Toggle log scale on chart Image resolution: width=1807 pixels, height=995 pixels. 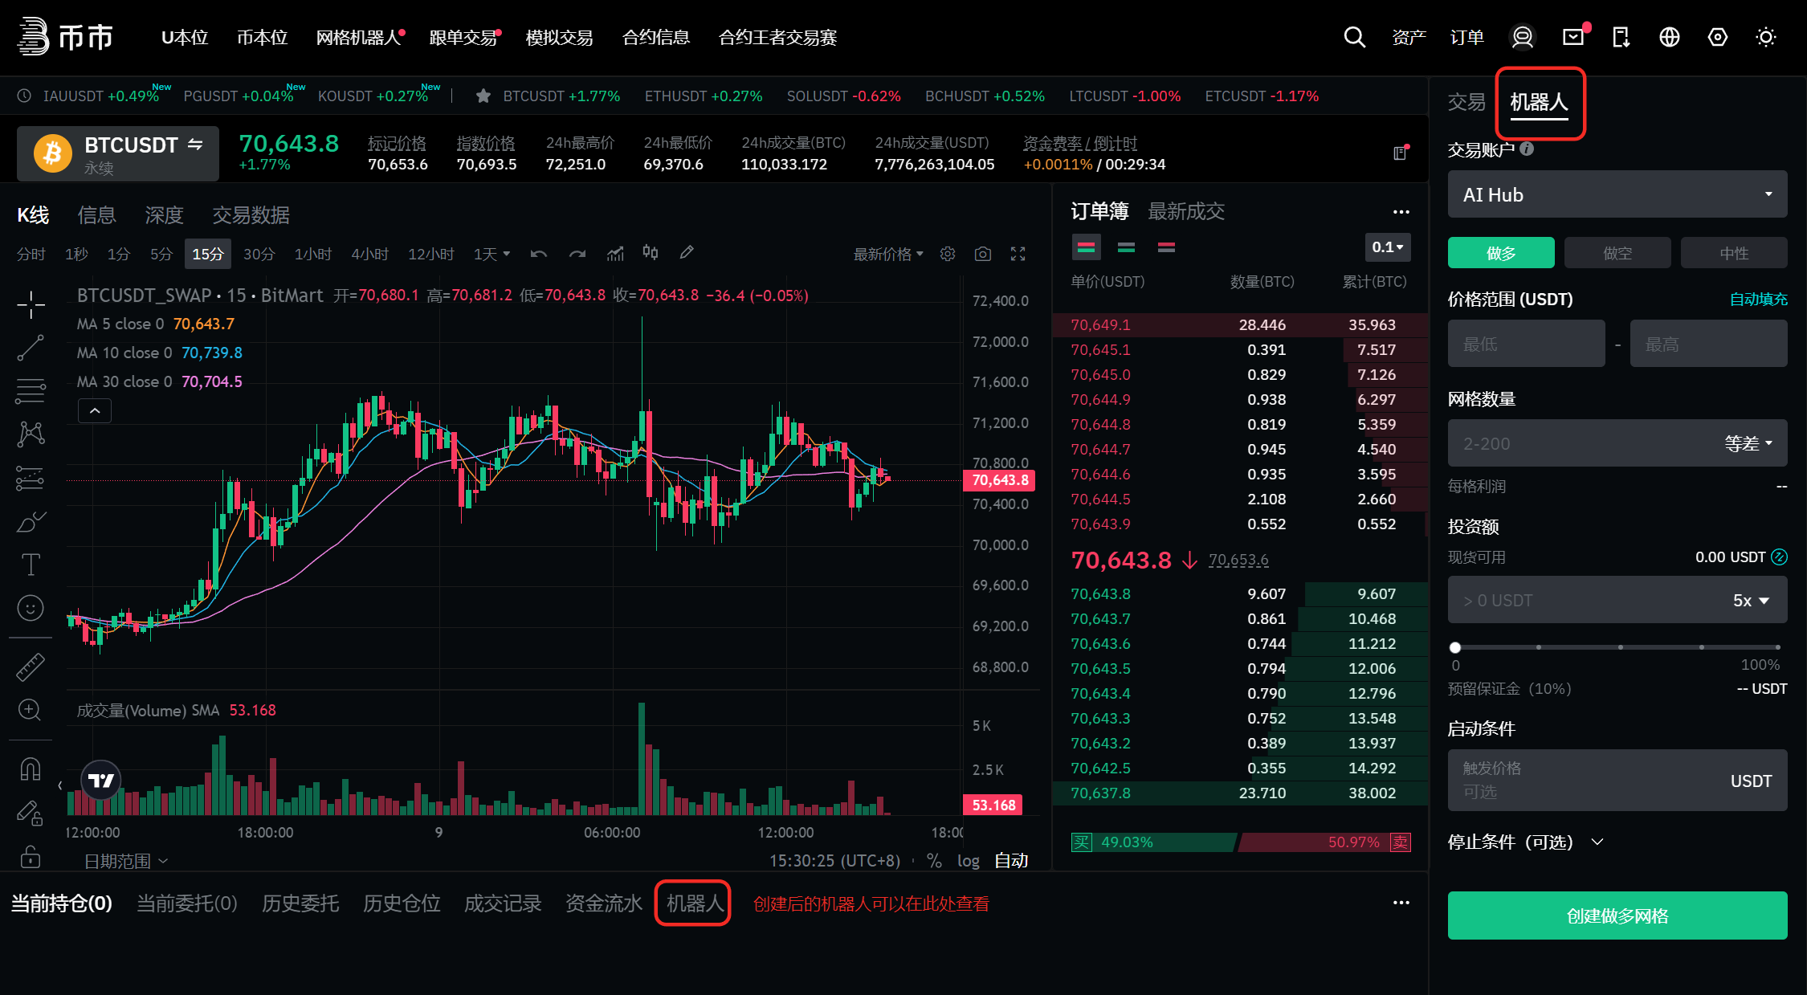pos(968,860)
